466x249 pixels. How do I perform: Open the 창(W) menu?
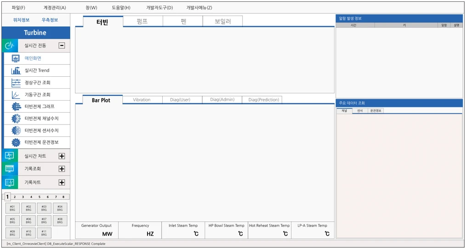tap(91, 8)
